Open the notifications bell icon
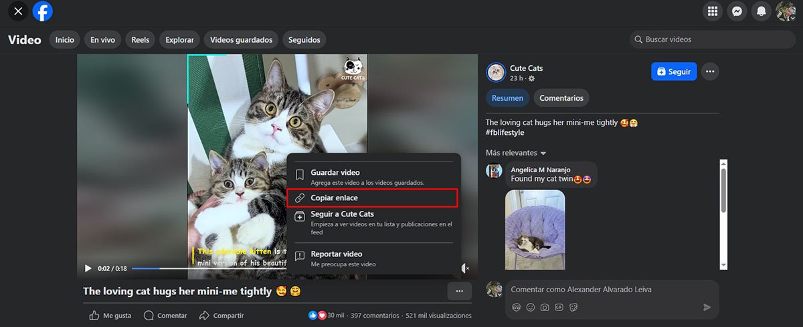803x327 pixels. [x=761, y=11]
